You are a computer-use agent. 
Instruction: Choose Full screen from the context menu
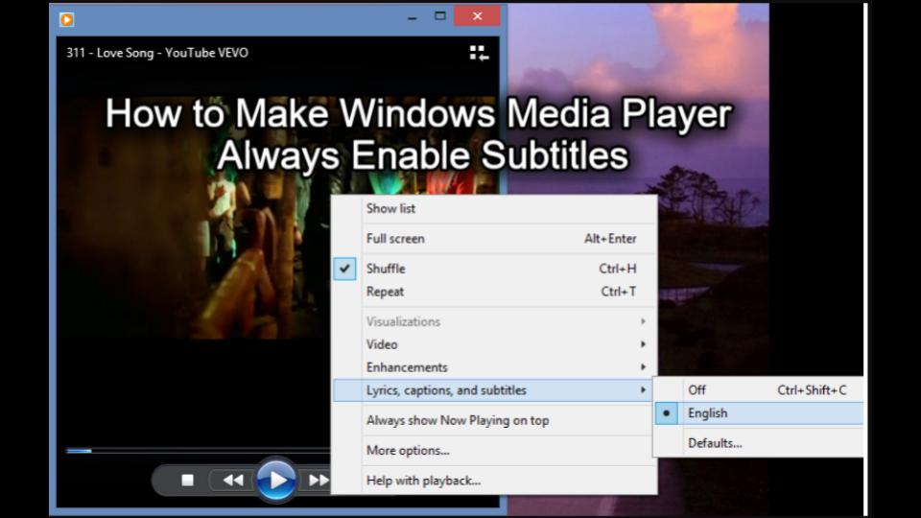click(395, 239)
